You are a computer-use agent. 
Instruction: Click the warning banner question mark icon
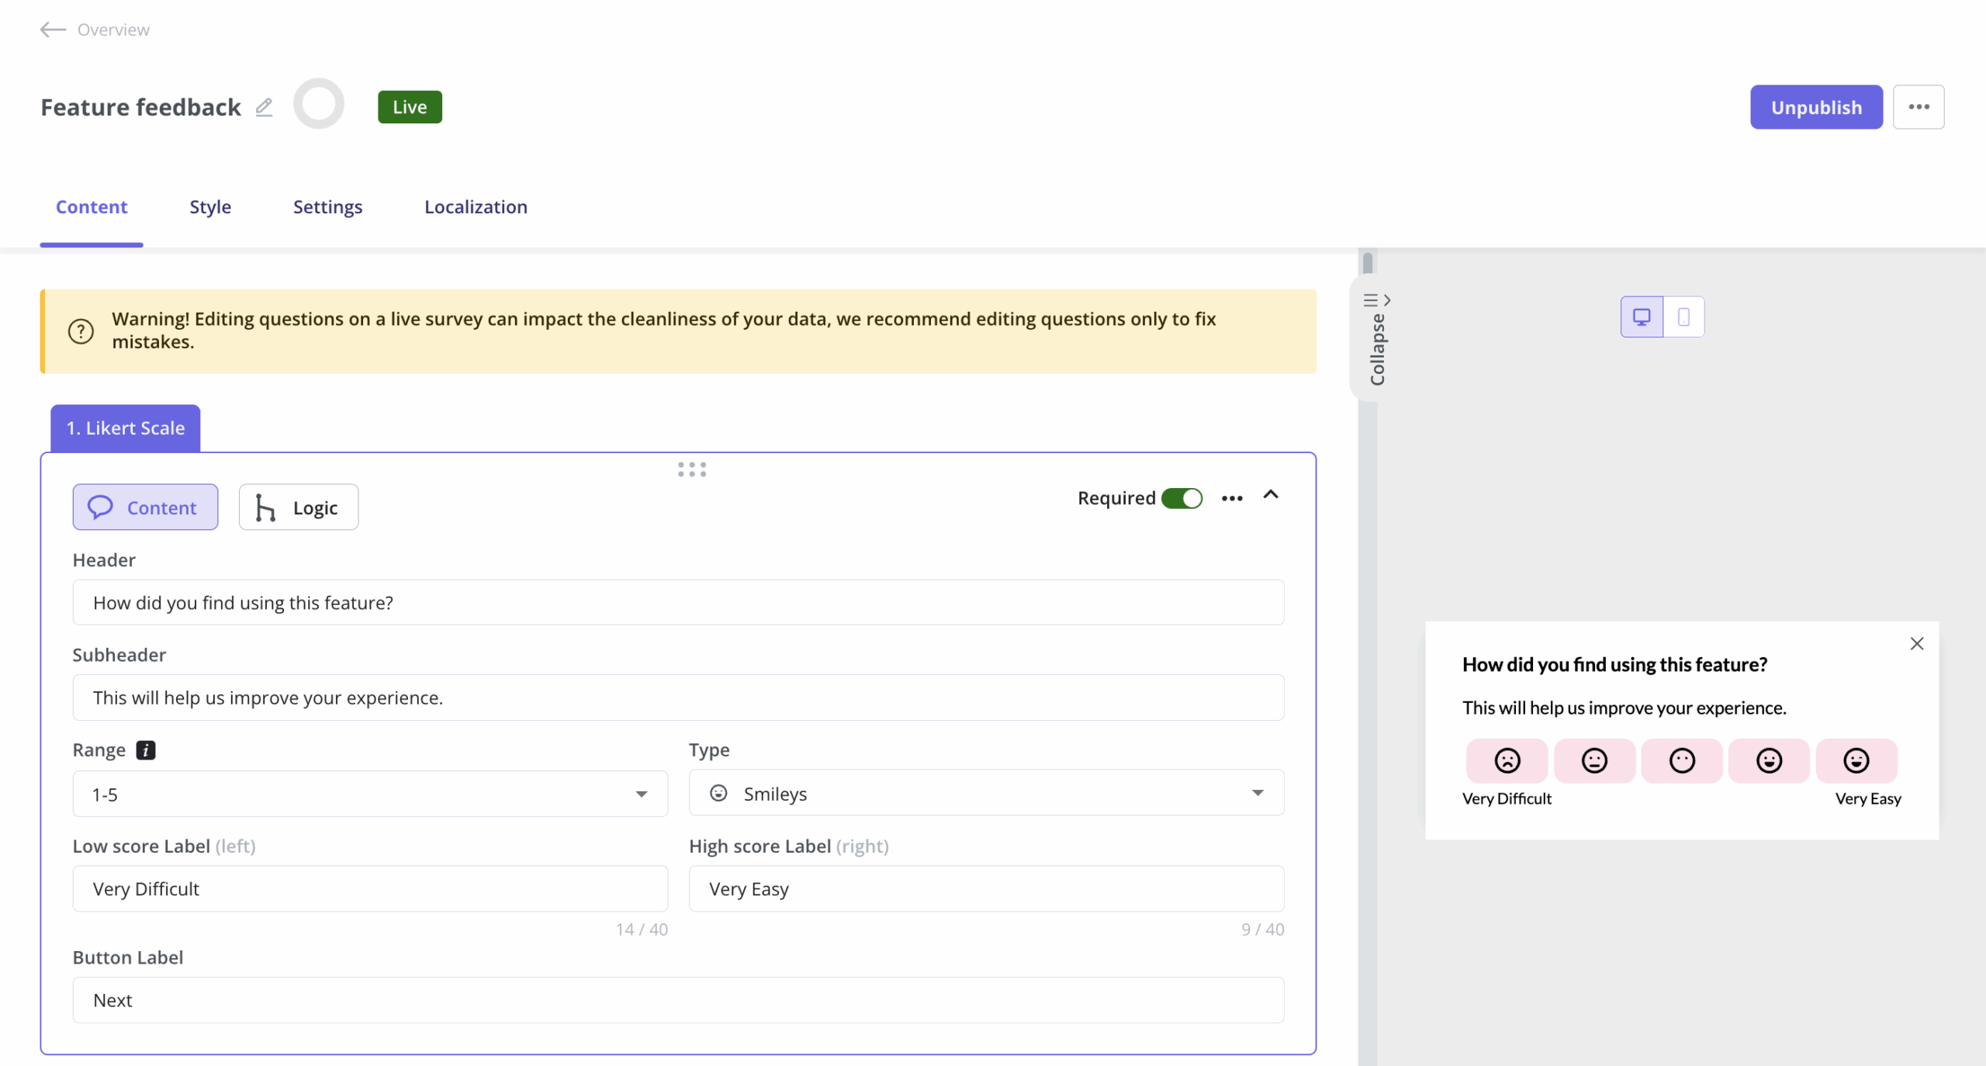(x=81, y=331)
